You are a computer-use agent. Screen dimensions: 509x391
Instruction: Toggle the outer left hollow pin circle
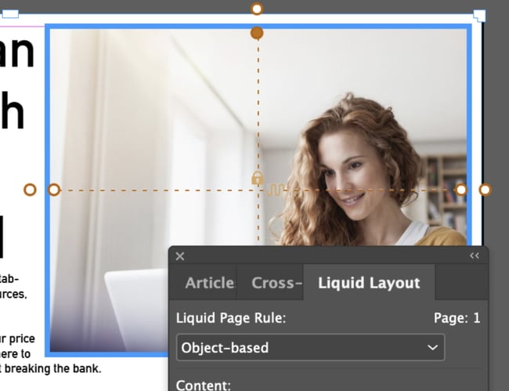click(x=30, y=190)
